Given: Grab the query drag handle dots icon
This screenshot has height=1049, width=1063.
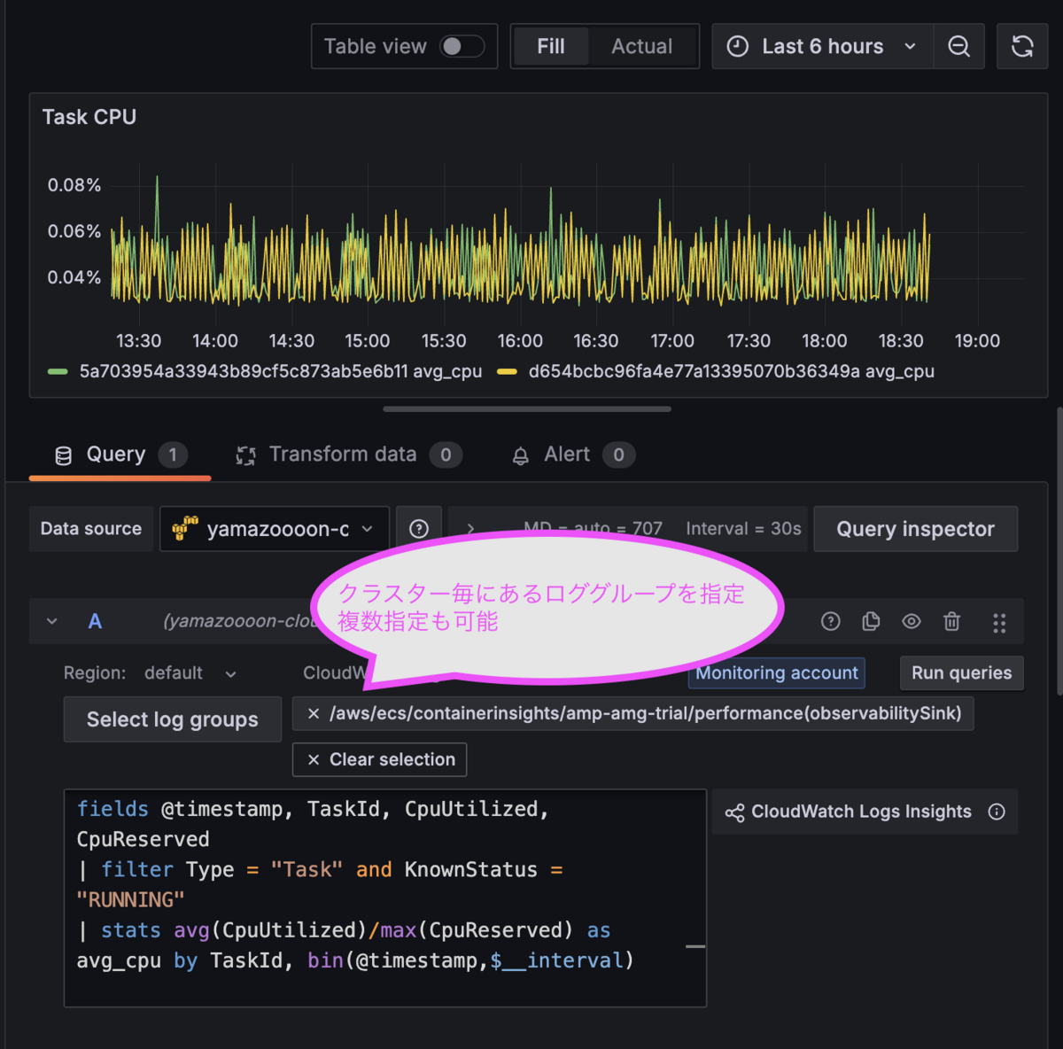Looking at the screenshot, I should [999, 621].
